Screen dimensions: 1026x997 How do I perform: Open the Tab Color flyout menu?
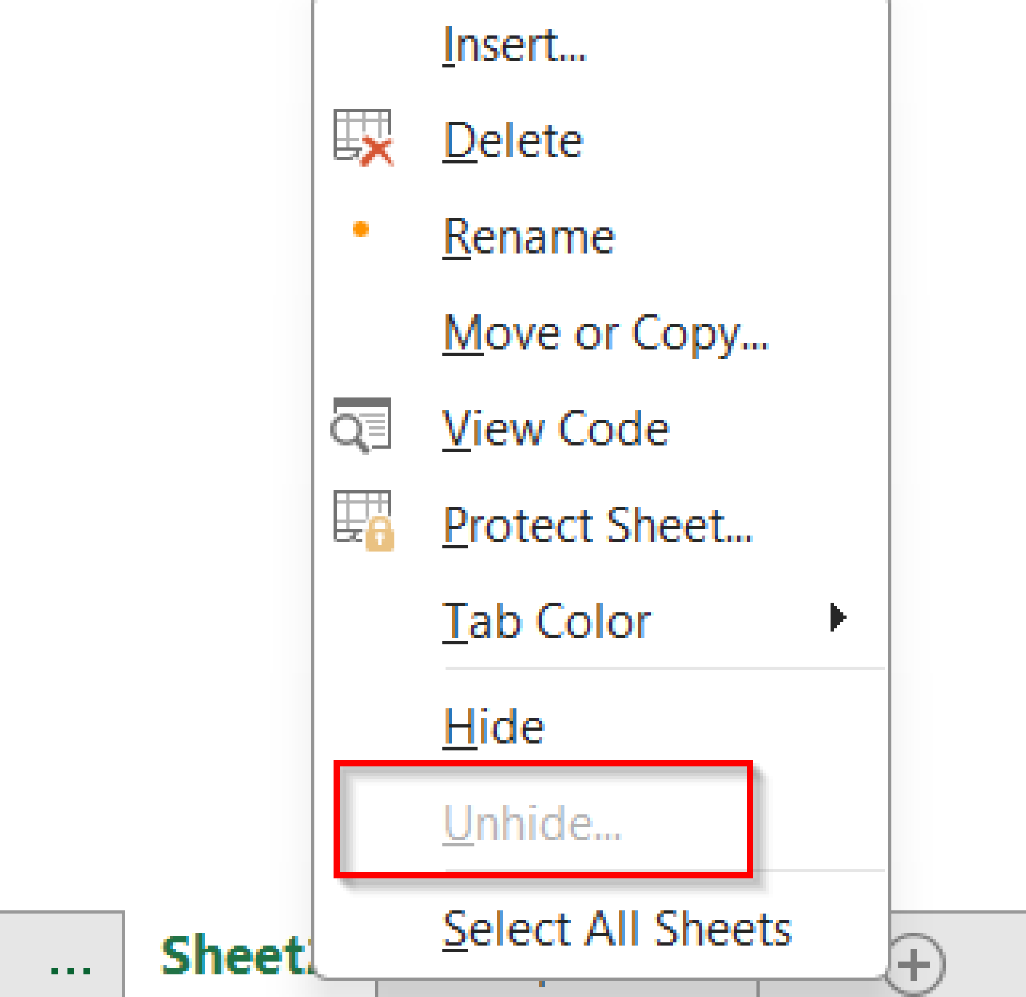pos(547,619)
